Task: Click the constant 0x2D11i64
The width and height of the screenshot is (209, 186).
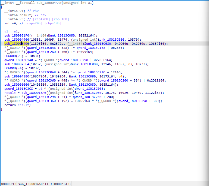Action: [155, 81]
